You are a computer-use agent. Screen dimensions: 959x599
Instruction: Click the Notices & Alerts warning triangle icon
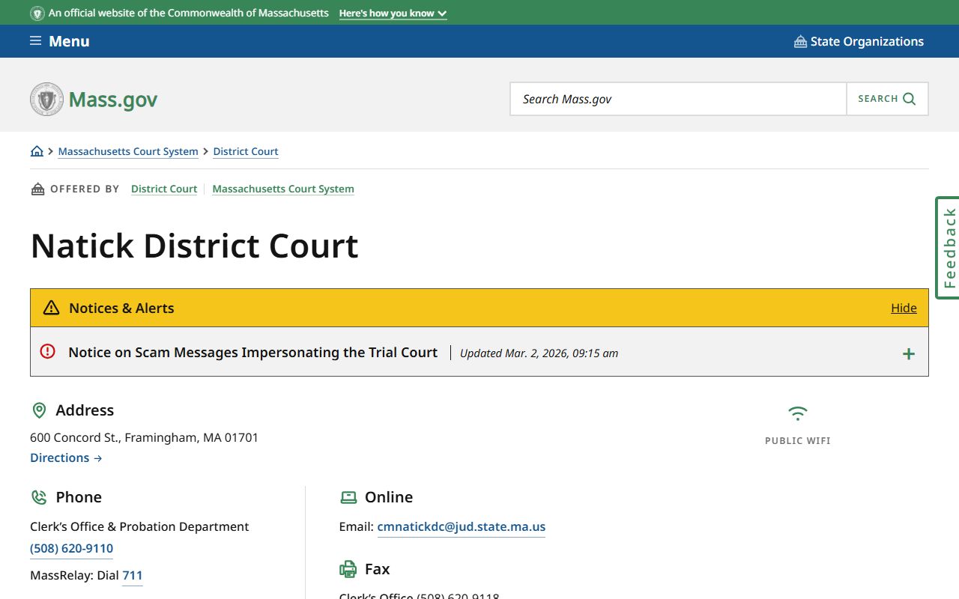(51, 308)
